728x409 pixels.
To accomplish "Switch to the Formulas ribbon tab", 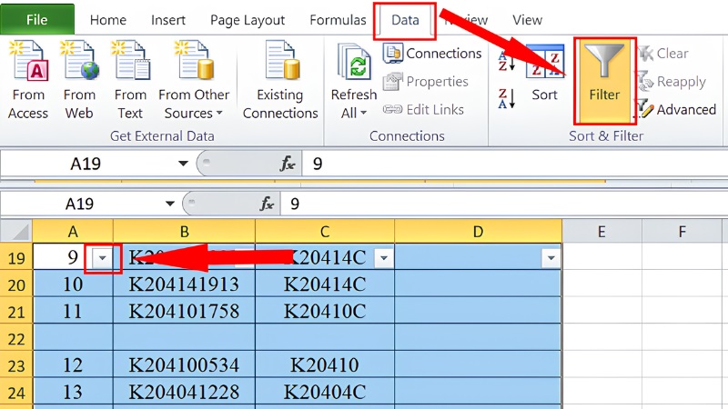I will [338, 20].
